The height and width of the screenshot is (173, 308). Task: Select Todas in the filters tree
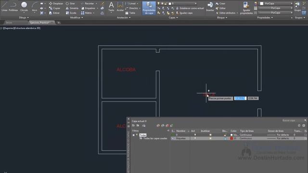(143, 135)
